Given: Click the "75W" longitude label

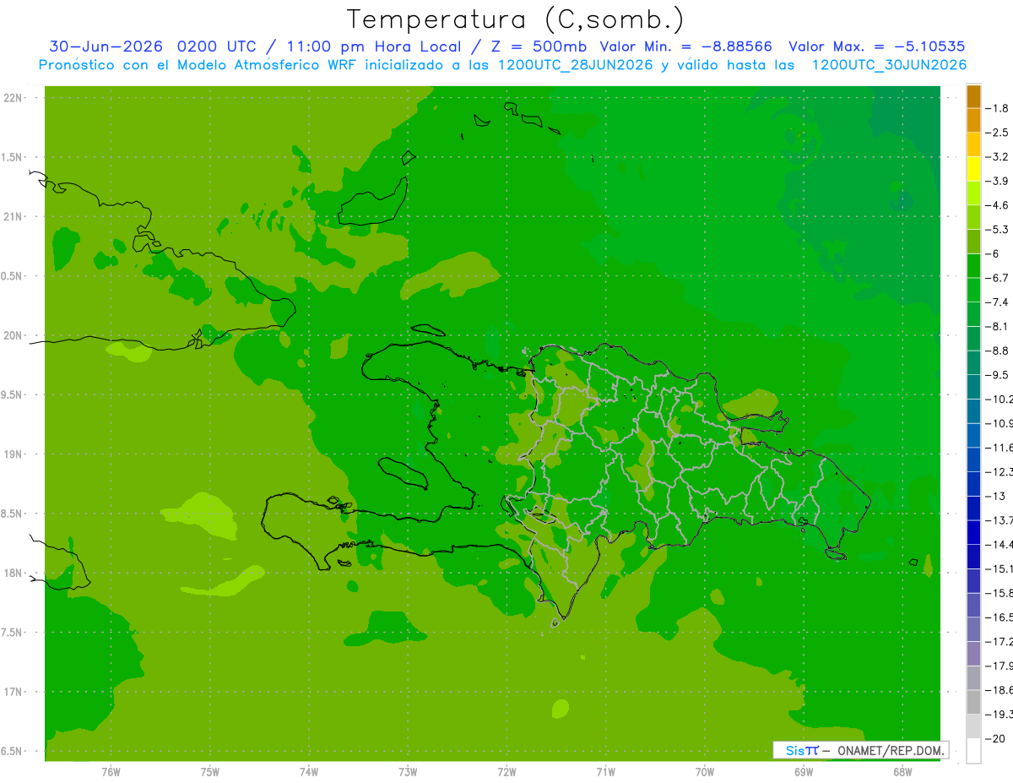Looking at the screenshot, I should click(209, 772).
